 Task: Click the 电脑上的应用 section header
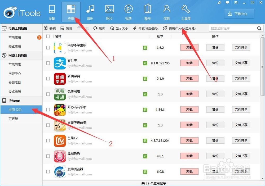click(21, 28)
